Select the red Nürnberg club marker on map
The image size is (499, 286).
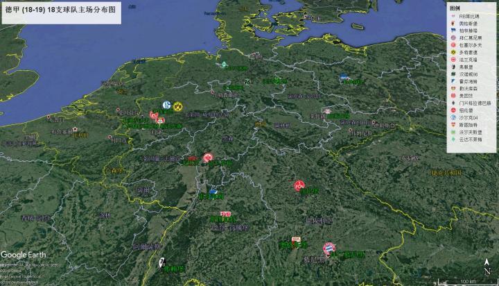tap(300, 185)
